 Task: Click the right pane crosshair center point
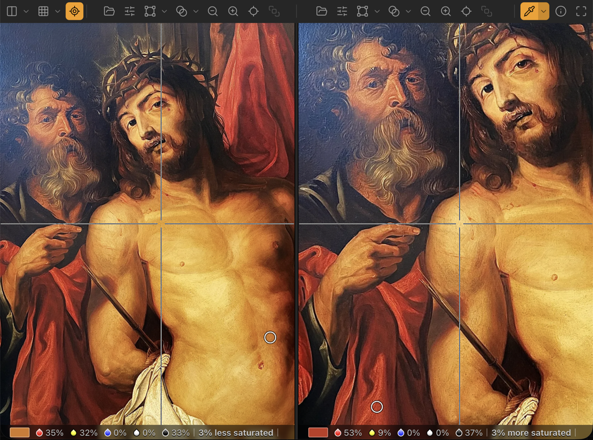(459, 224)
